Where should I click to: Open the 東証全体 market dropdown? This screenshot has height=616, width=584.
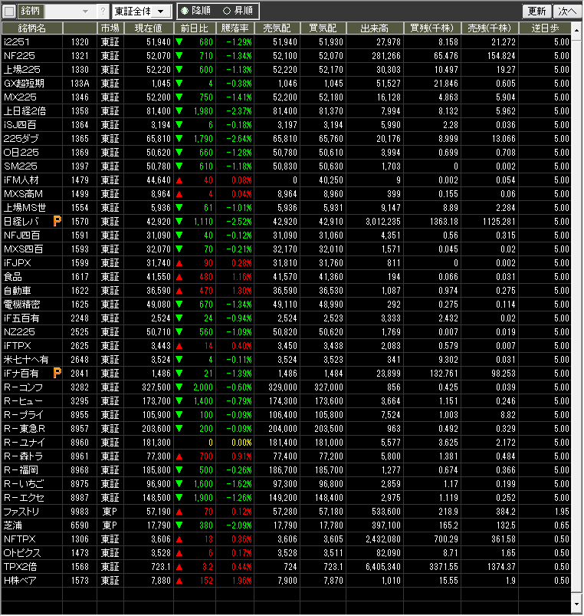pyautogui.click(x=142, y=12)
